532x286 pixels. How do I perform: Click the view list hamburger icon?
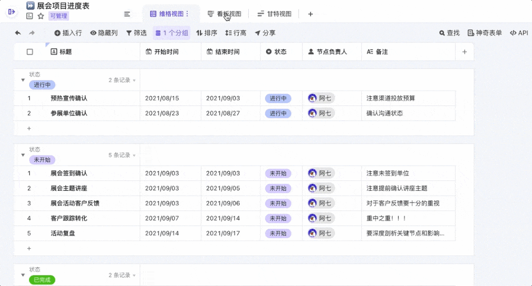coord(127,14)
